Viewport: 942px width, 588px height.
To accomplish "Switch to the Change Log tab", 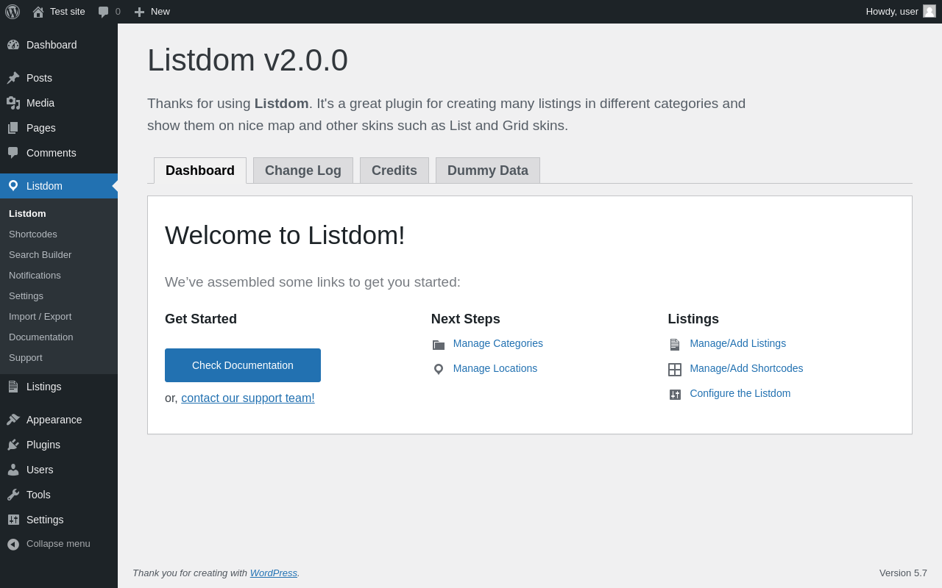I will [x=303, y=171].
